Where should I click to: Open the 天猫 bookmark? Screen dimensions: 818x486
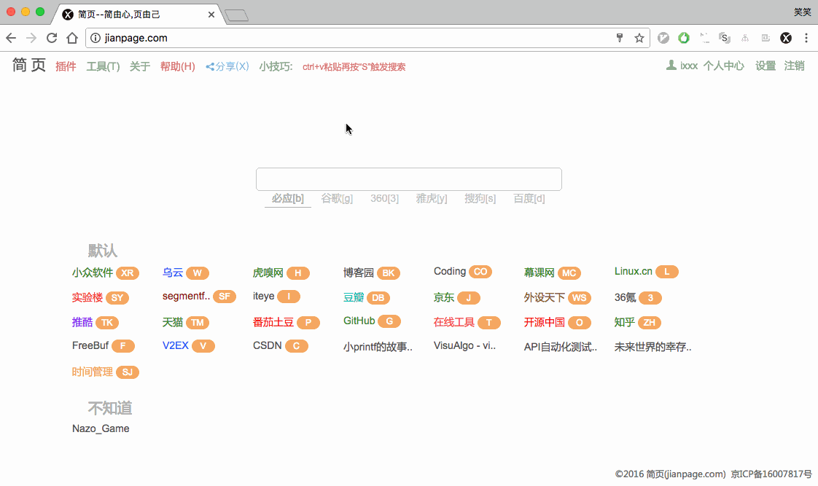tap(173, 322)
